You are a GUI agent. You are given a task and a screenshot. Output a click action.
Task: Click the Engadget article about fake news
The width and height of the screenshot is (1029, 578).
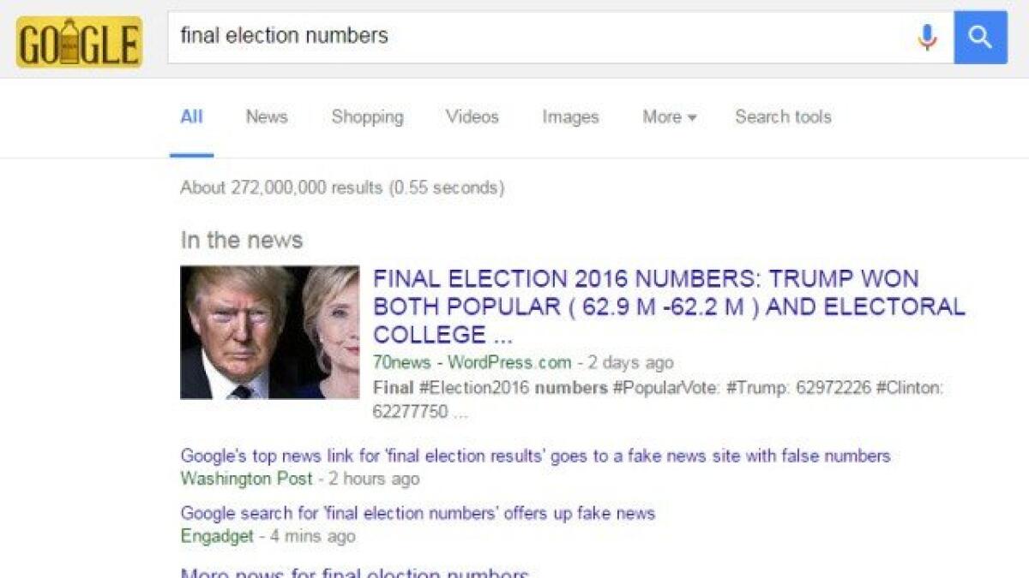pyautogui.click(x=416, y=512)
